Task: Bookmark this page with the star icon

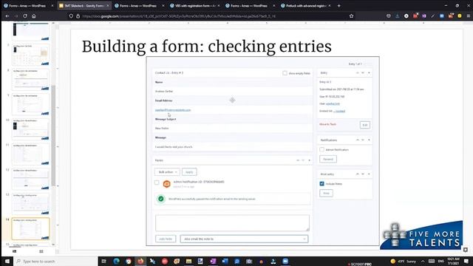Action: click(352, 16)
